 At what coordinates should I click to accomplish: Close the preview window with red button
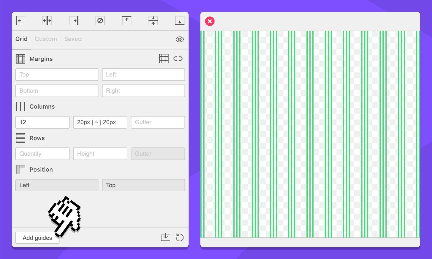[x=210, y=21]
